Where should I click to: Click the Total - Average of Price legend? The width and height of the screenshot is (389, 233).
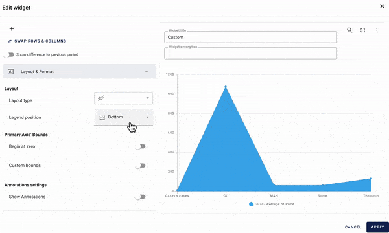272,204
